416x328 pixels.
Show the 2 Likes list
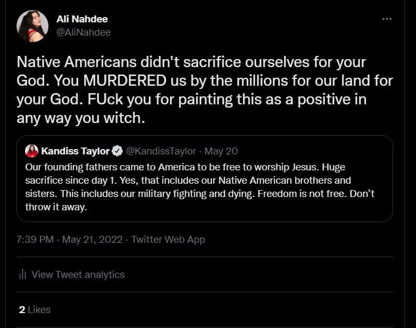(35, 310)
